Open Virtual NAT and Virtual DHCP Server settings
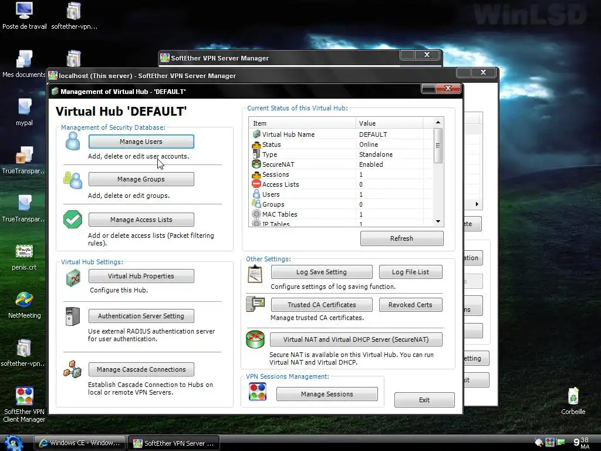 tap(356, 339)
